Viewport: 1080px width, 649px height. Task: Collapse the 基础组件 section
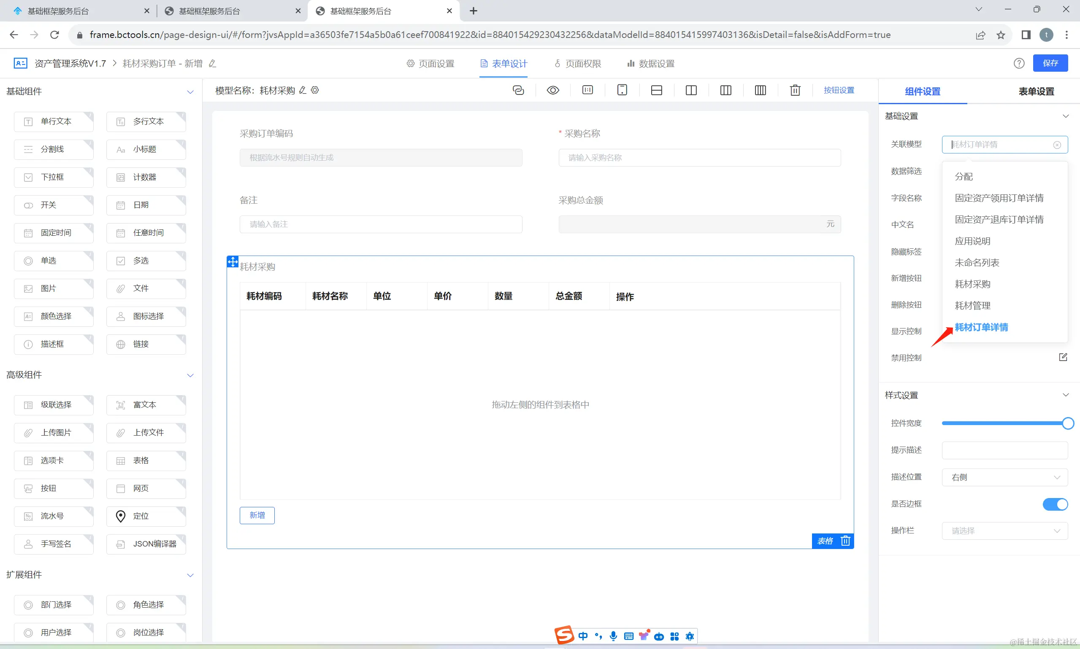[190, 92]
